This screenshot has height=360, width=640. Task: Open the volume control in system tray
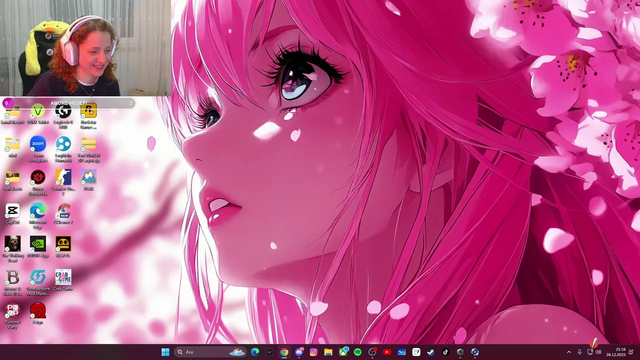(598, 352)
